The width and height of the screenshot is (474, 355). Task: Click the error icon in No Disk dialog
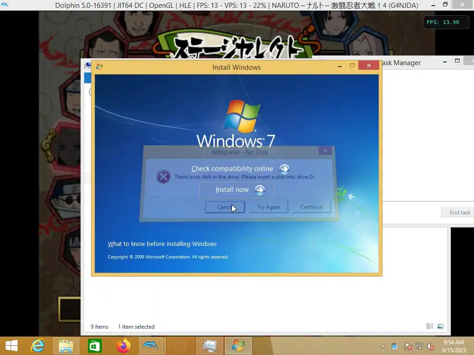[163, 177]
